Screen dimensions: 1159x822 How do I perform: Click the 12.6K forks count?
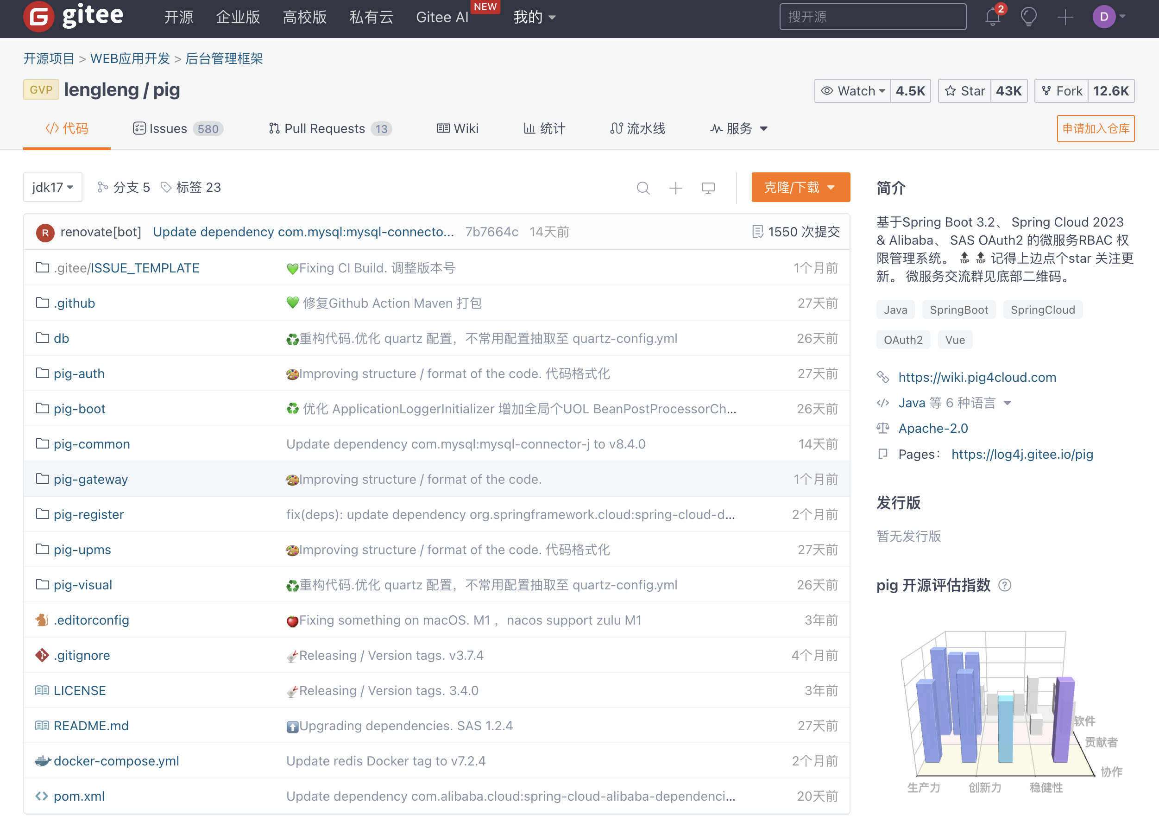(x=1110, y=91)
